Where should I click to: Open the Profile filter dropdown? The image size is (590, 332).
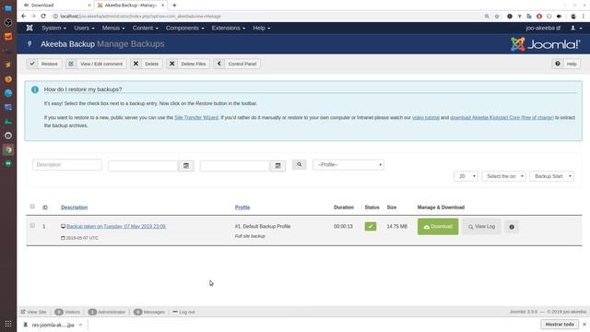click(348, 164)
